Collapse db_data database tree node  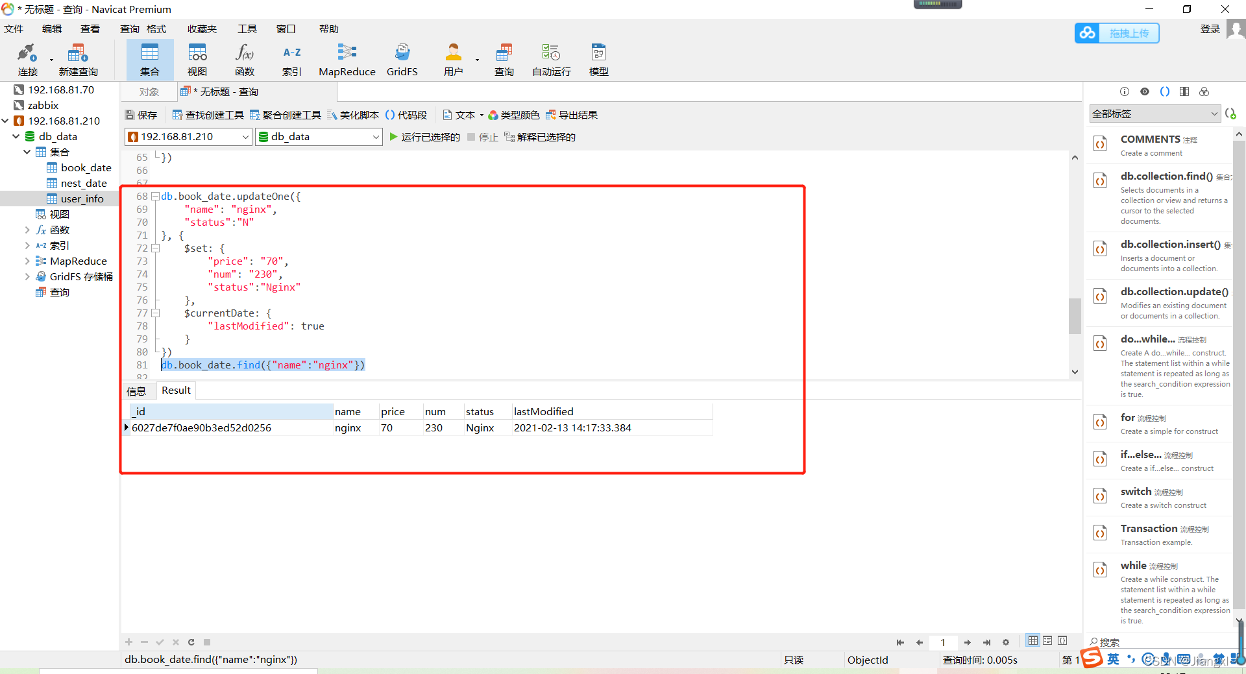(16, 136)
